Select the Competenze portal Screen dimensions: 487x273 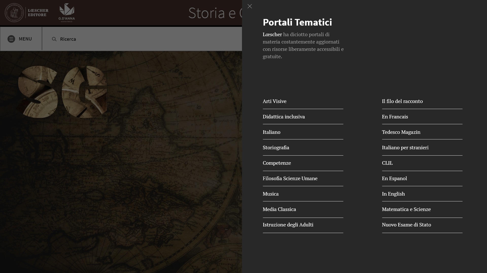point(277,163)
